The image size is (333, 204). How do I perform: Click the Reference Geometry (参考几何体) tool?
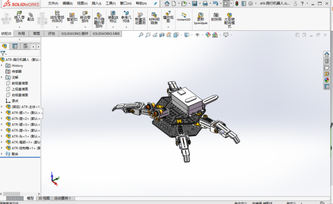[x=126, y=17]
